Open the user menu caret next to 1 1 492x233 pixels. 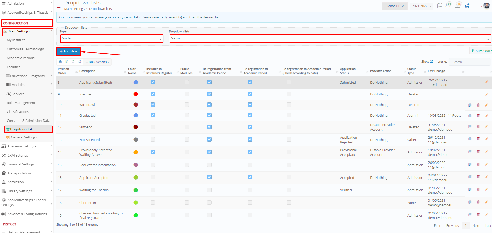click(481, 6)
